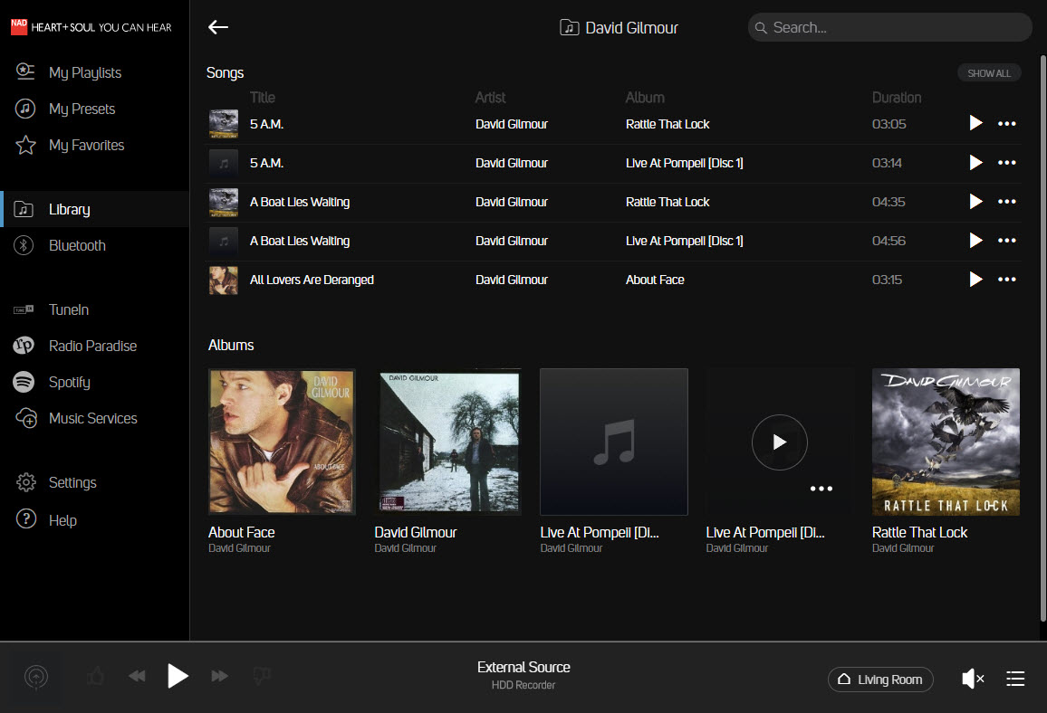Go to the previous track
The width and height of the screenshot is (1047, 713).
click(x=138, y=676)
